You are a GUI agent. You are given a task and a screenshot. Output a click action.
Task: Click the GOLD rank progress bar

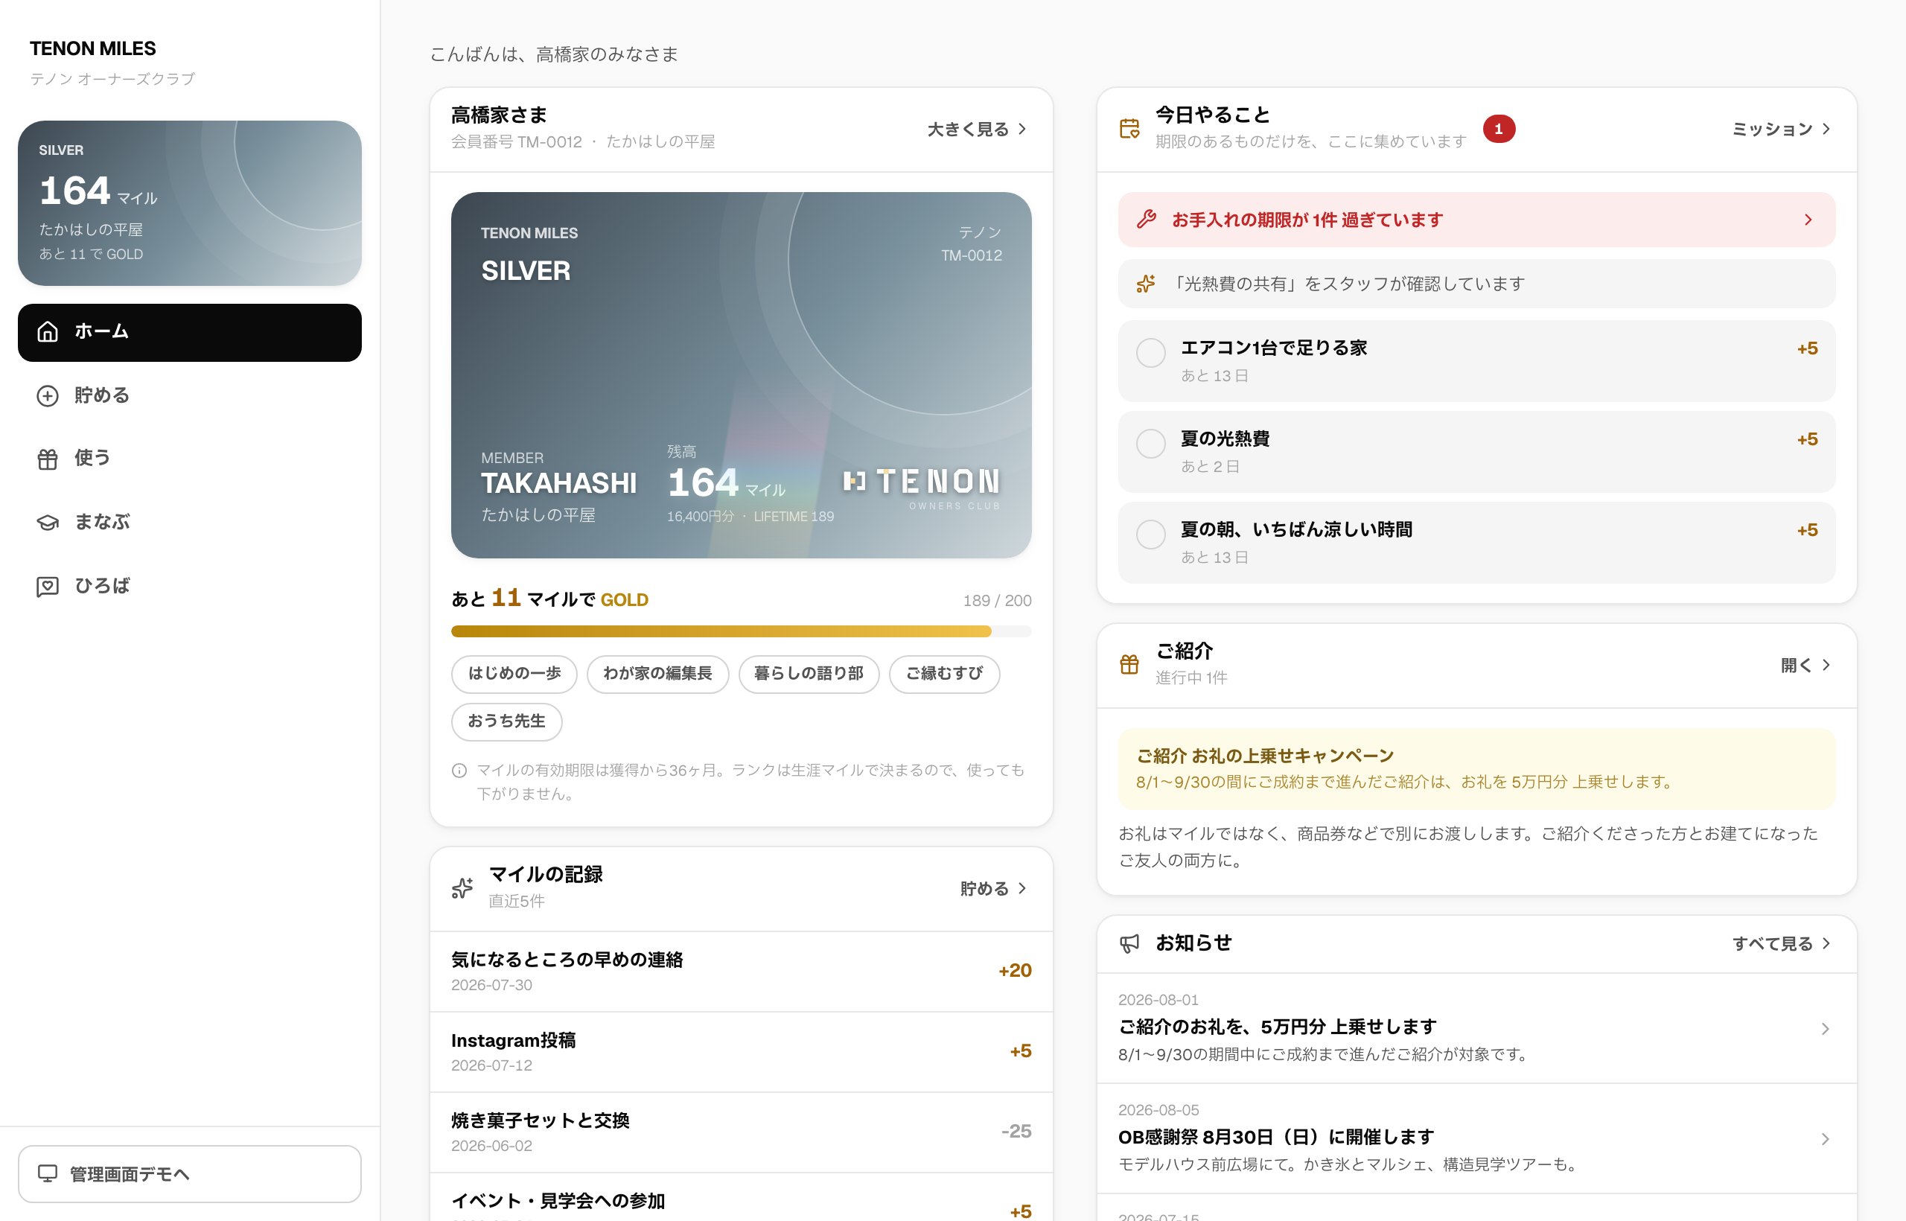coord(742,631)
